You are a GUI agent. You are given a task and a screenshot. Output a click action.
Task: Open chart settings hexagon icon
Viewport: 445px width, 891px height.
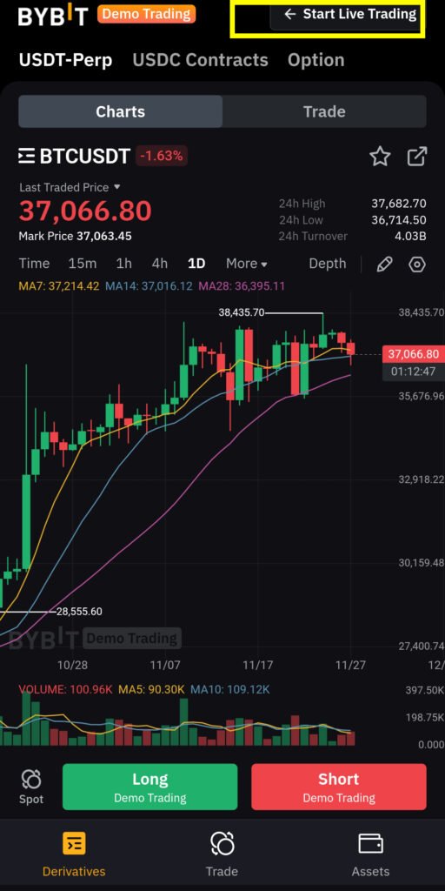click(417, 264)
